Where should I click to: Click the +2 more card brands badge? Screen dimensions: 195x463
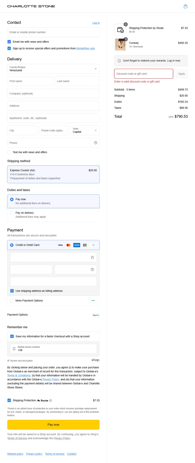pos(93,245)
